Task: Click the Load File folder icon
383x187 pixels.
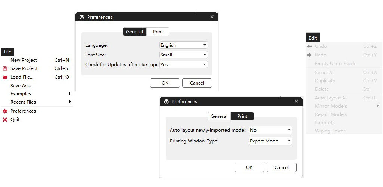Action: [5, 77]
